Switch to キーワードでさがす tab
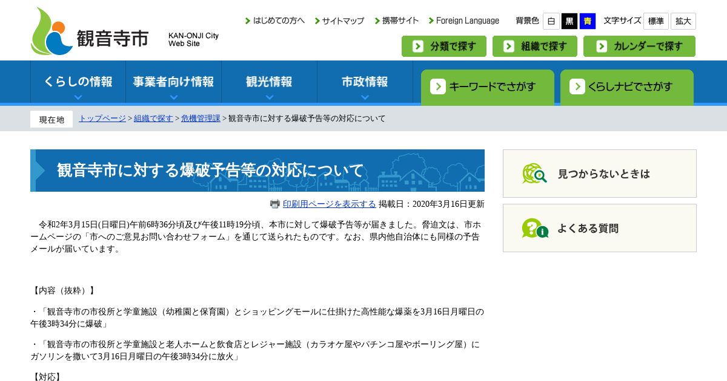Screen dimensions: 727x381 tap(488, 87)
